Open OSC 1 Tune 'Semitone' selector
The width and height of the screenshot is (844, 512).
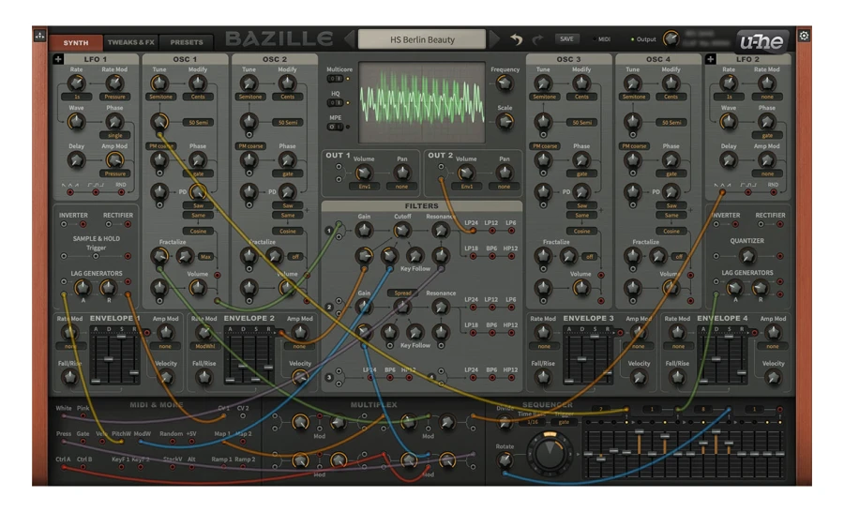[161, 97]
